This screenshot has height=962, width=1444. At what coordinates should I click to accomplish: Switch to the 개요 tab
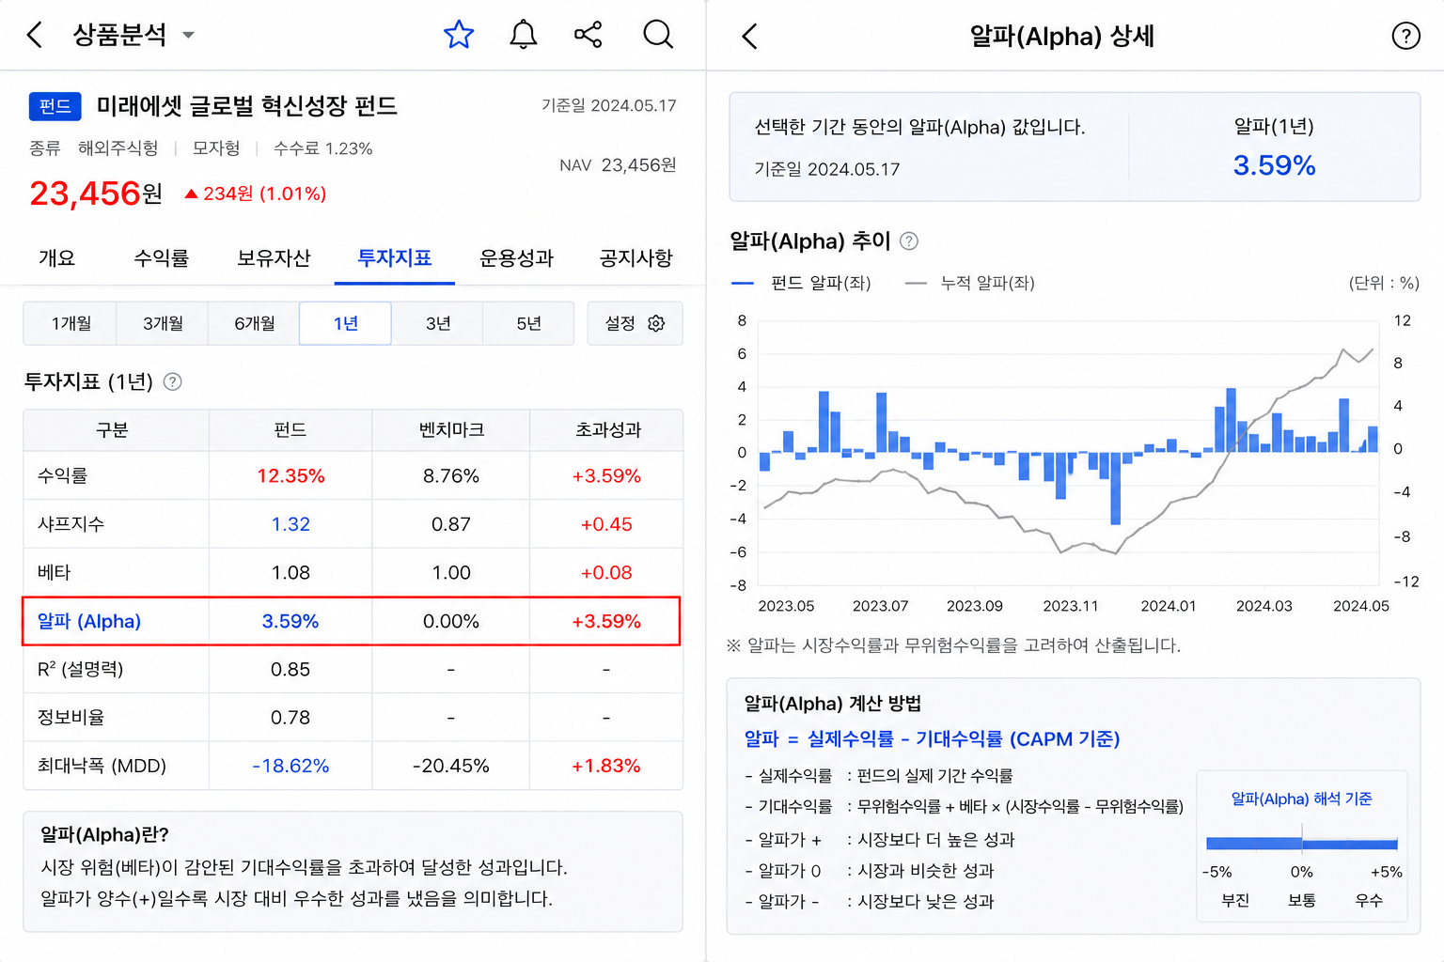click(57, 257)
